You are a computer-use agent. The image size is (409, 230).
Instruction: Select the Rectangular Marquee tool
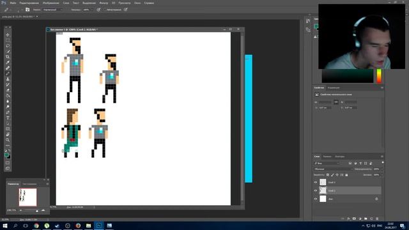click(x=8, y=40)
